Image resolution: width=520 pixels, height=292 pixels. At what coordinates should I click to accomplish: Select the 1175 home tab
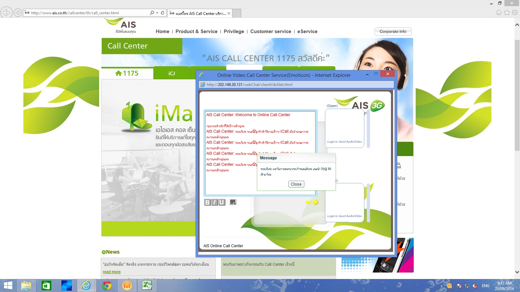click(x=127, y=73)
